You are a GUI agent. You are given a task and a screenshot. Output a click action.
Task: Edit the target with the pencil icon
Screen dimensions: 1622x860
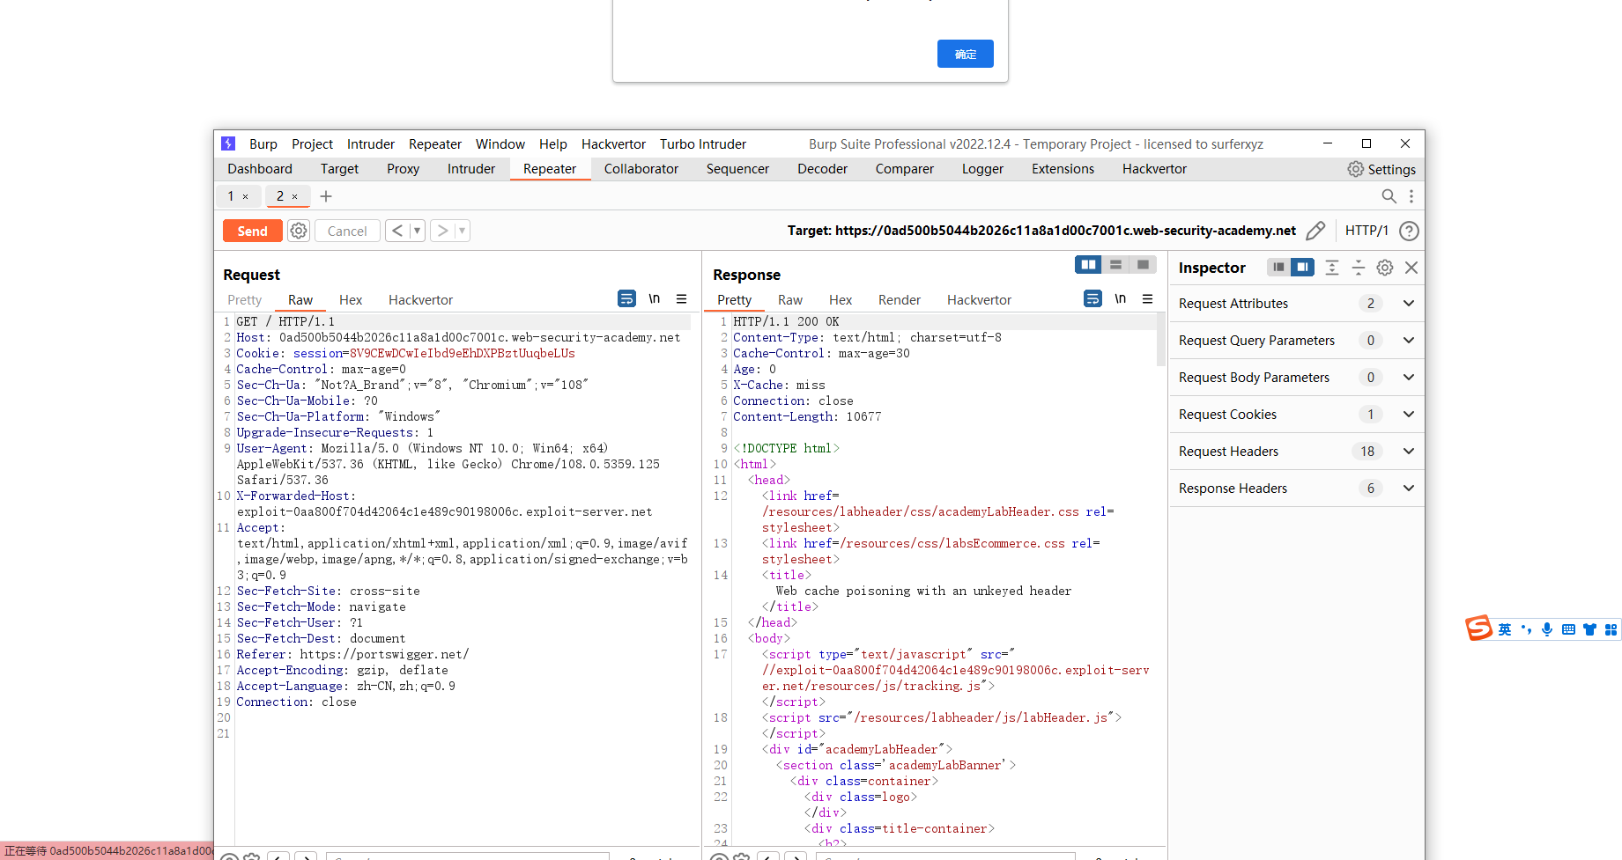1315,231
